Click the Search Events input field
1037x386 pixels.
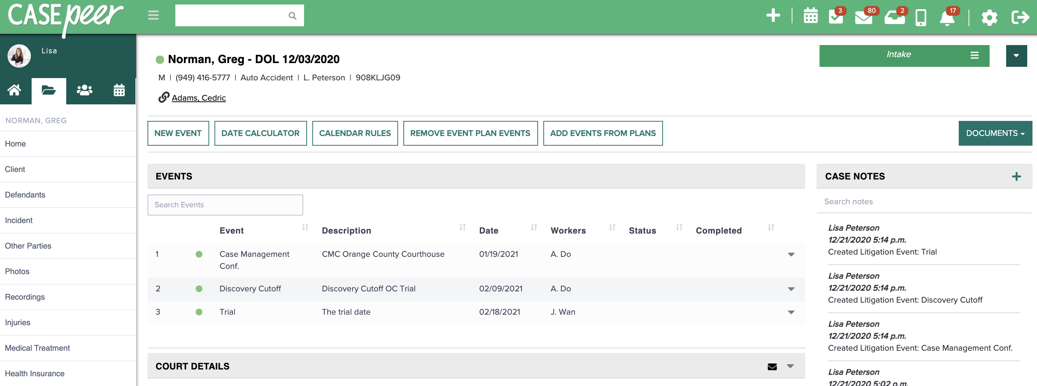[x=225, y=205]
